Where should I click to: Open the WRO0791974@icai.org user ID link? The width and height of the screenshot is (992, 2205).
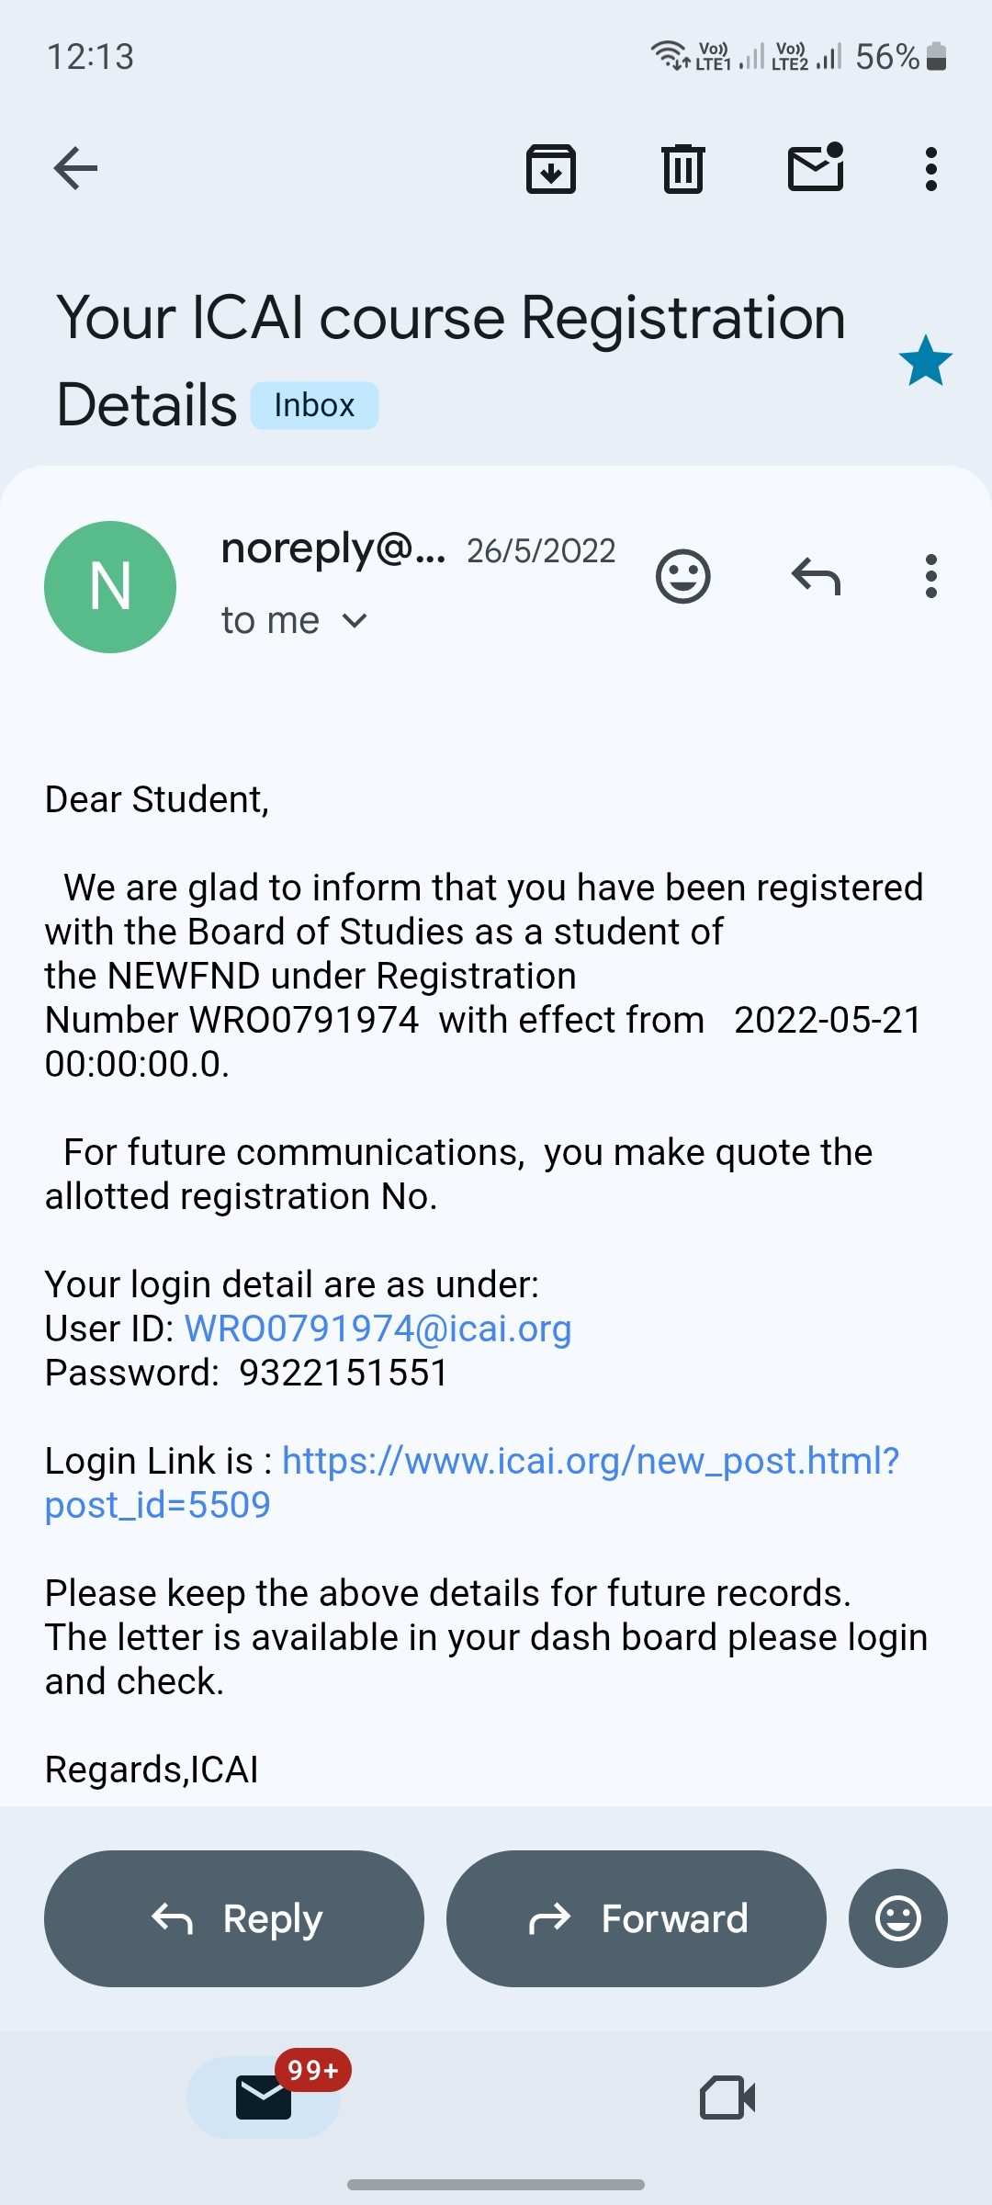tap(378, 1329)
